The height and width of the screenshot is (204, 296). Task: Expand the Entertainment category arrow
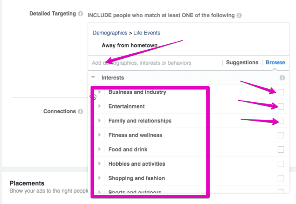pos(99,106)
